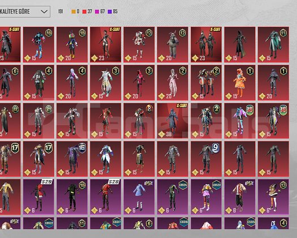Image resolution: width=297 pixels, height=238 pixels.
Task: Select the orange quality filter swatch
Action: tap(74, 11)
